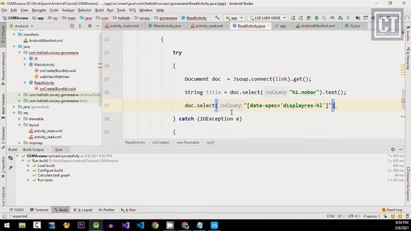The height and width of the screenshot is (231, 411).
Task: Expand java (generated) folder
Action: tap(14, 107)
